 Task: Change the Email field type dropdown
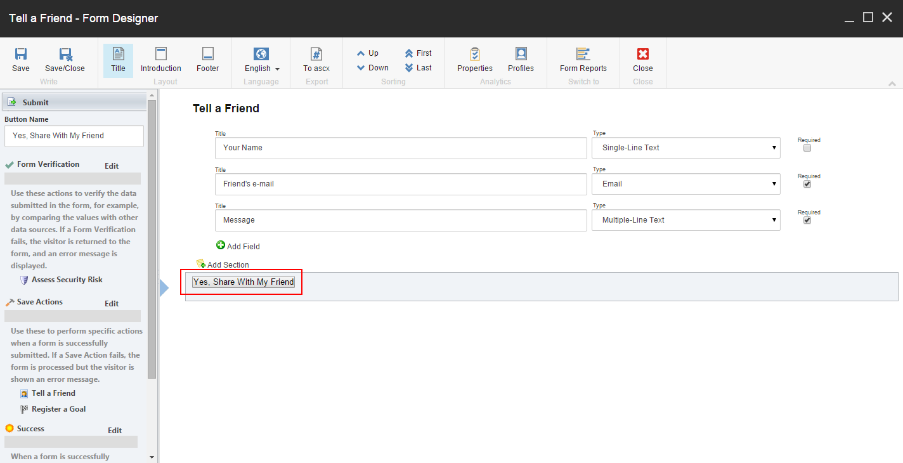[685, 184]
